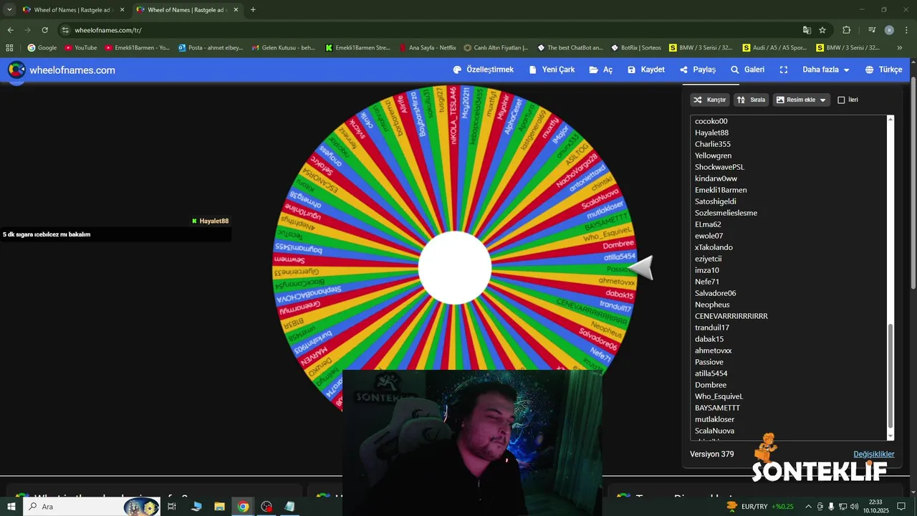Open the Değişiklikler link
917x516 pixels.
coord(873,454)
